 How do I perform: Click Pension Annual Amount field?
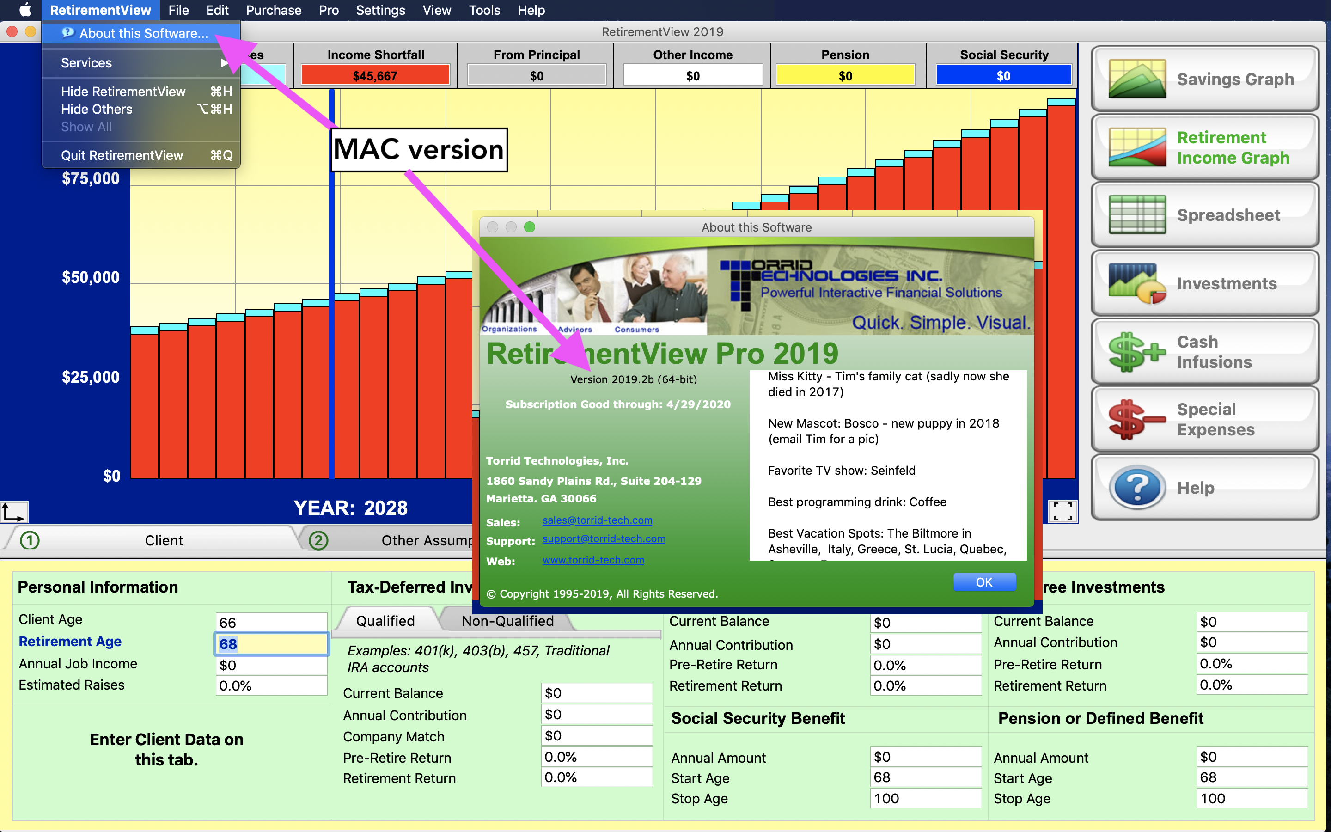[1252, 757]
